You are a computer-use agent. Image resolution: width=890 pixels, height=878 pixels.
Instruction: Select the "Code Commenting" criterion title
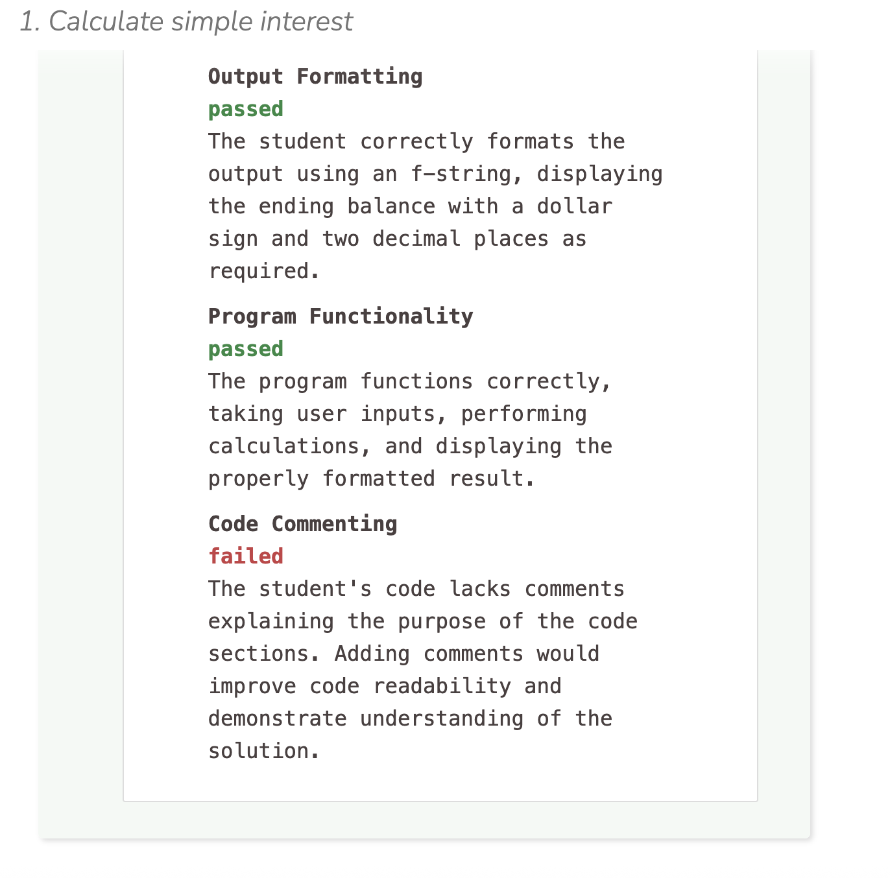point(302,524)
